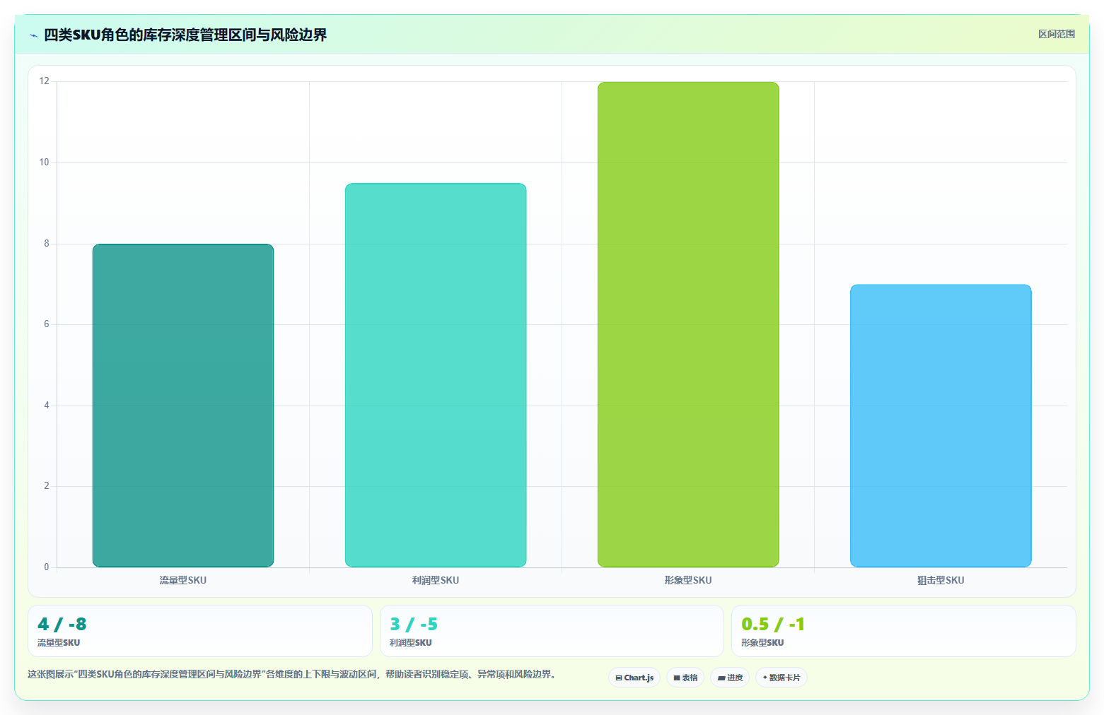
Task: Select the 形象型SKU green bar
Action: (688, 324)
